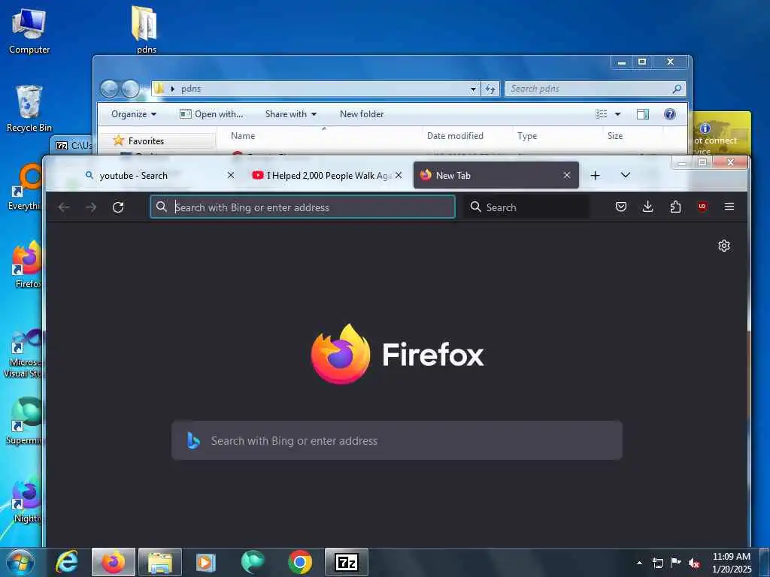770x577 pixels.
Task: Open the Pocket save icon in Firefox
Action: coord(620,207)
